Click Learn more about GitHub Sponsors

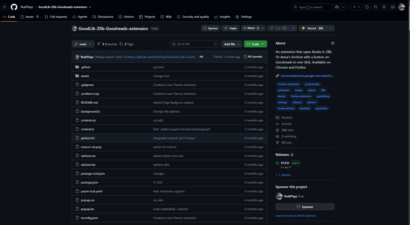(x=296, y=216)
